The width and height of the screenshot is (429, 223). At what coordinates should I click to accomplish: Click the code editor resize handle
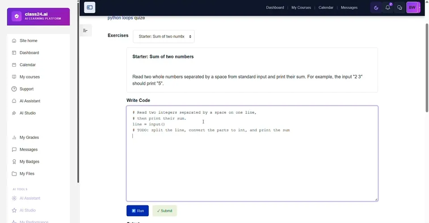[376, 199]
